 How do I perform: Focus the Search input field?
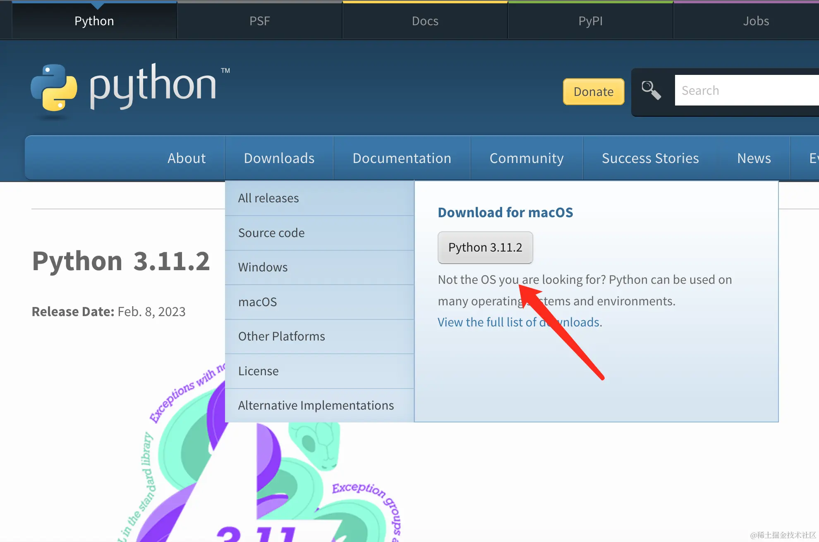pyautogui.click(x=747, y=90)
